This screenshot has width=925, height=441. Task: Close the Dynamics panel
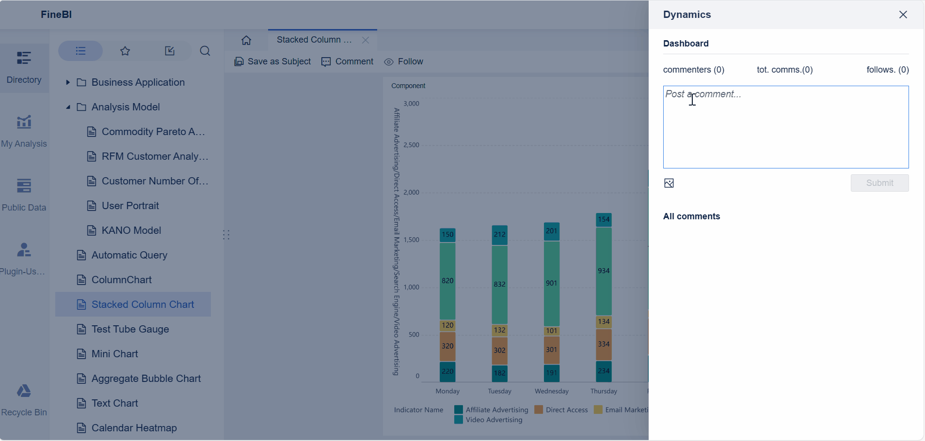point(903,15)
